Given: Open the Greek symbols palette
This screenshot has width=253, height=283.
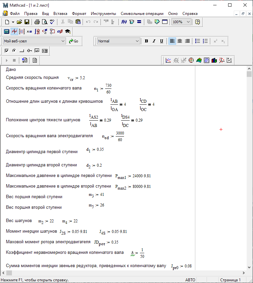Looking at the screenshot, I should pos(60,31).
